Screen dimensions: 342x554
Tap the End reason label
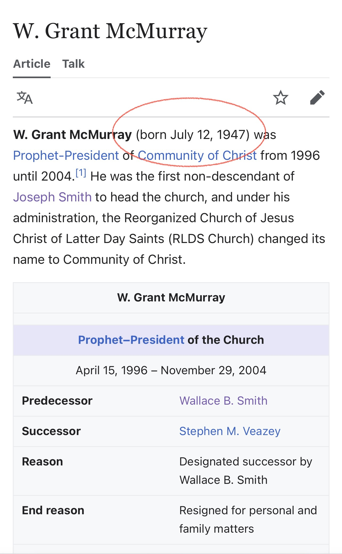[x=53, y=510]
